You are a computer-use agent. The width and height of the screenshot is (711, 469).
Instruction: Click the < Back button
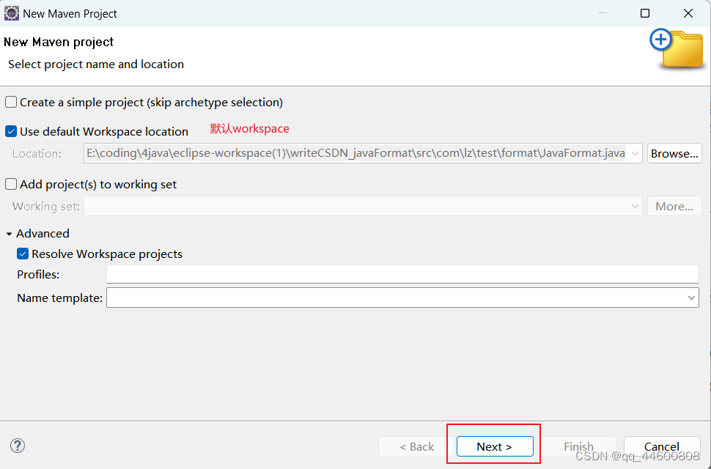coord(417,446)
